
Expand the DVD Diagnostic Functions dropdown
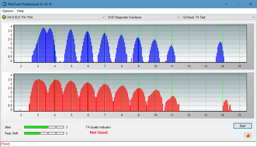click(x=143, y=17)
